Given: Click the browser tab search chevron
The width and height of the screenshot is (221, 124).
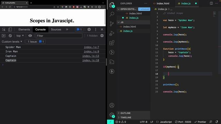Looking at the screenshot, I should [103, 3].
